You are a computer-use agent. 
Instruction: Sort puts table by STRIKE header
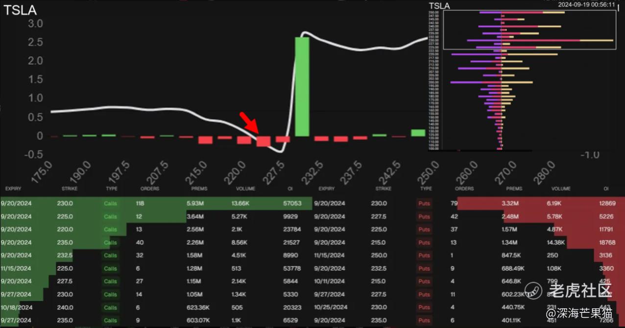pos(384,188)
